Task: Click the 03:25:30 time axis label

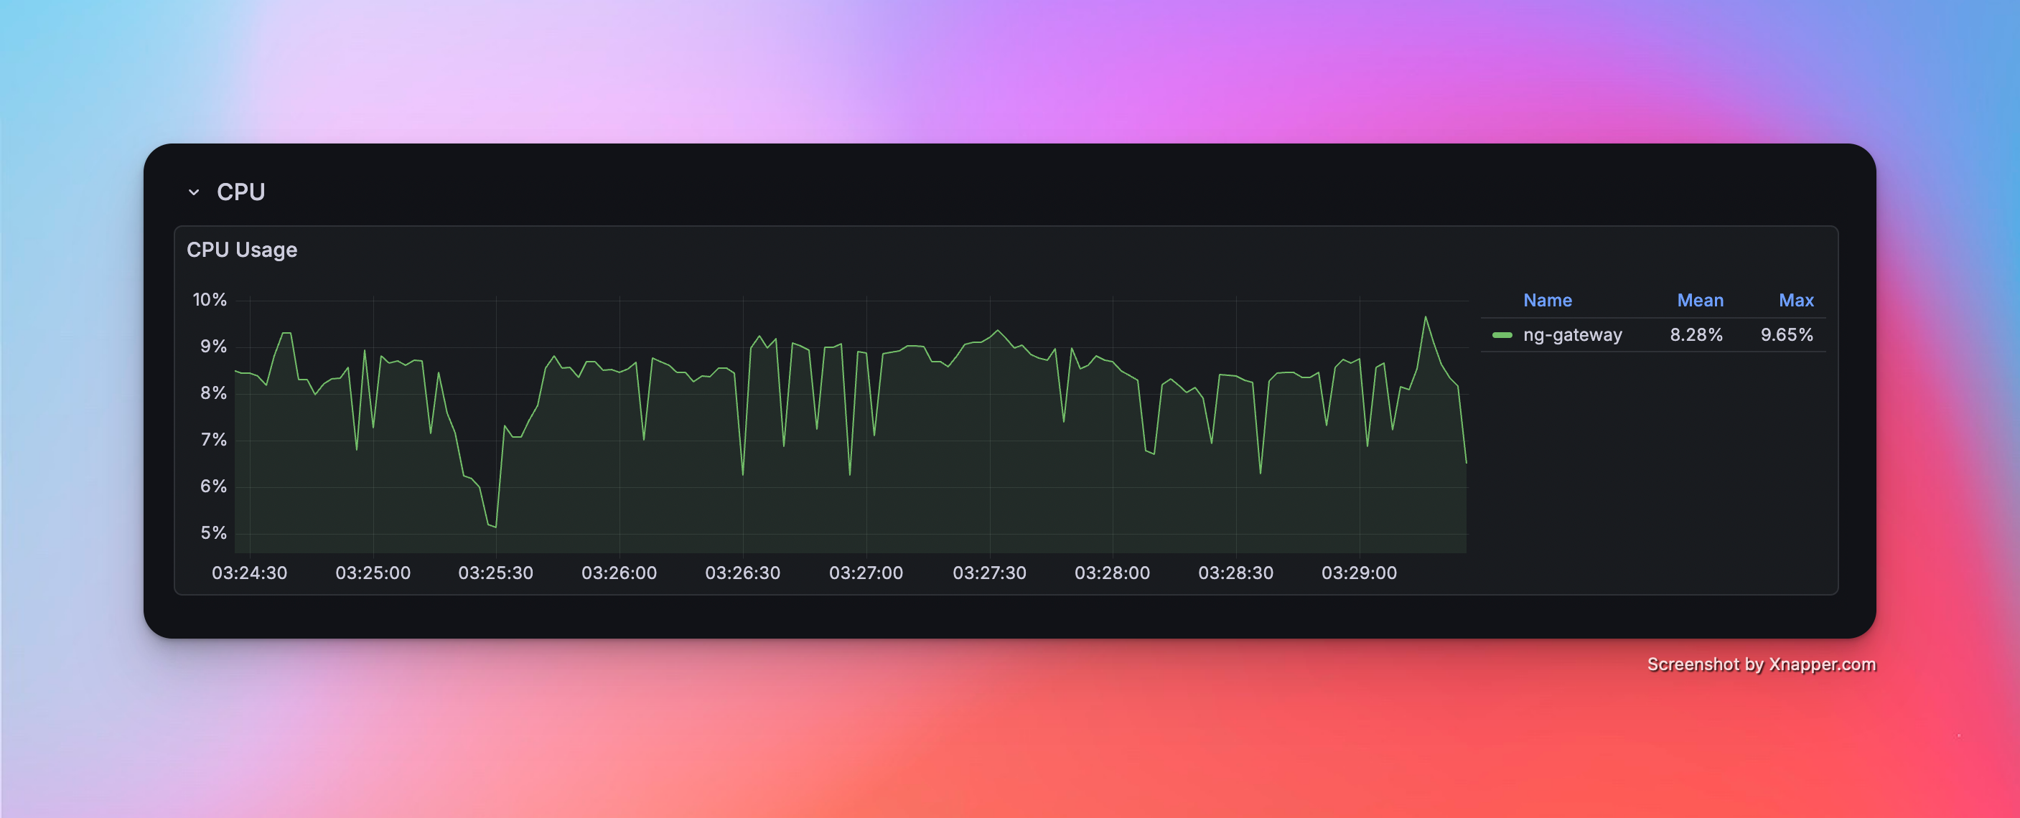Action: [495, 573]
